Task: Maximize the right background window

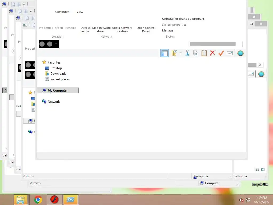Action: (251, 24)
